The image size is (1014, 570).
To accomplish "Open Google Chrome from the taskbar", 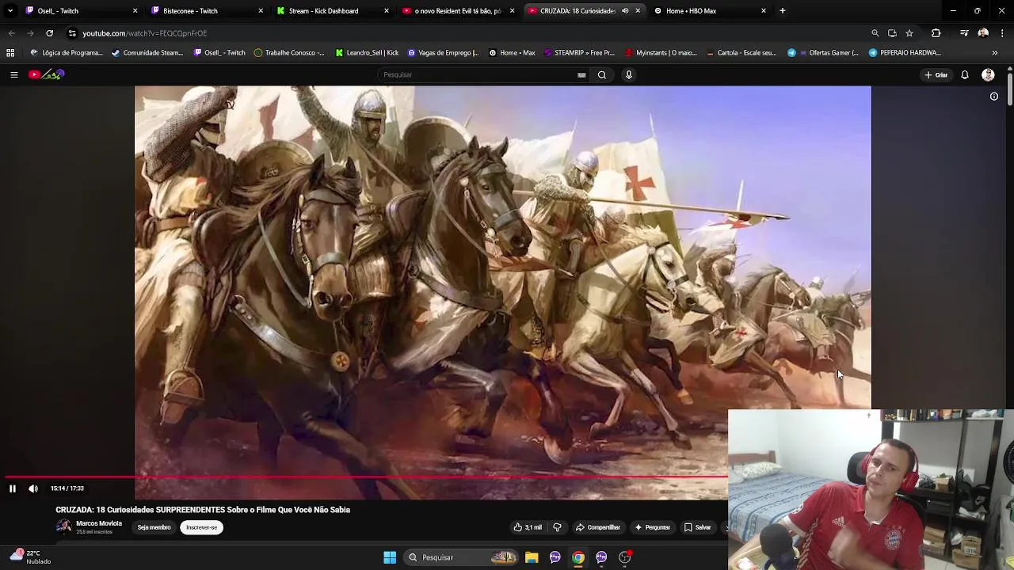I will point(578,557).
